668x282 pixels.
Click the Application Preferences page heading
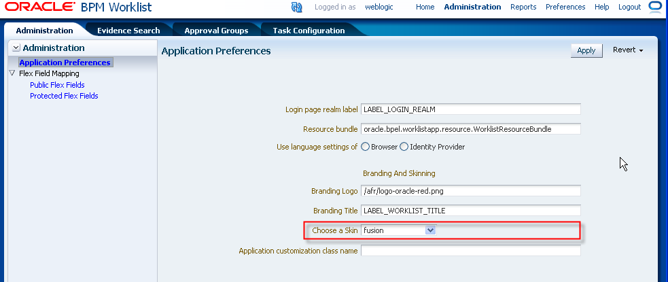[216, 51]
